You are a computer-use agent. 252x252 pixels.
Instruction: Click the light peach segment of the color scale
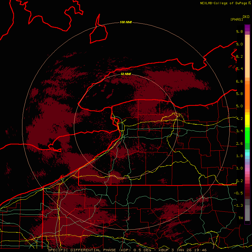[x=247, y=57]
